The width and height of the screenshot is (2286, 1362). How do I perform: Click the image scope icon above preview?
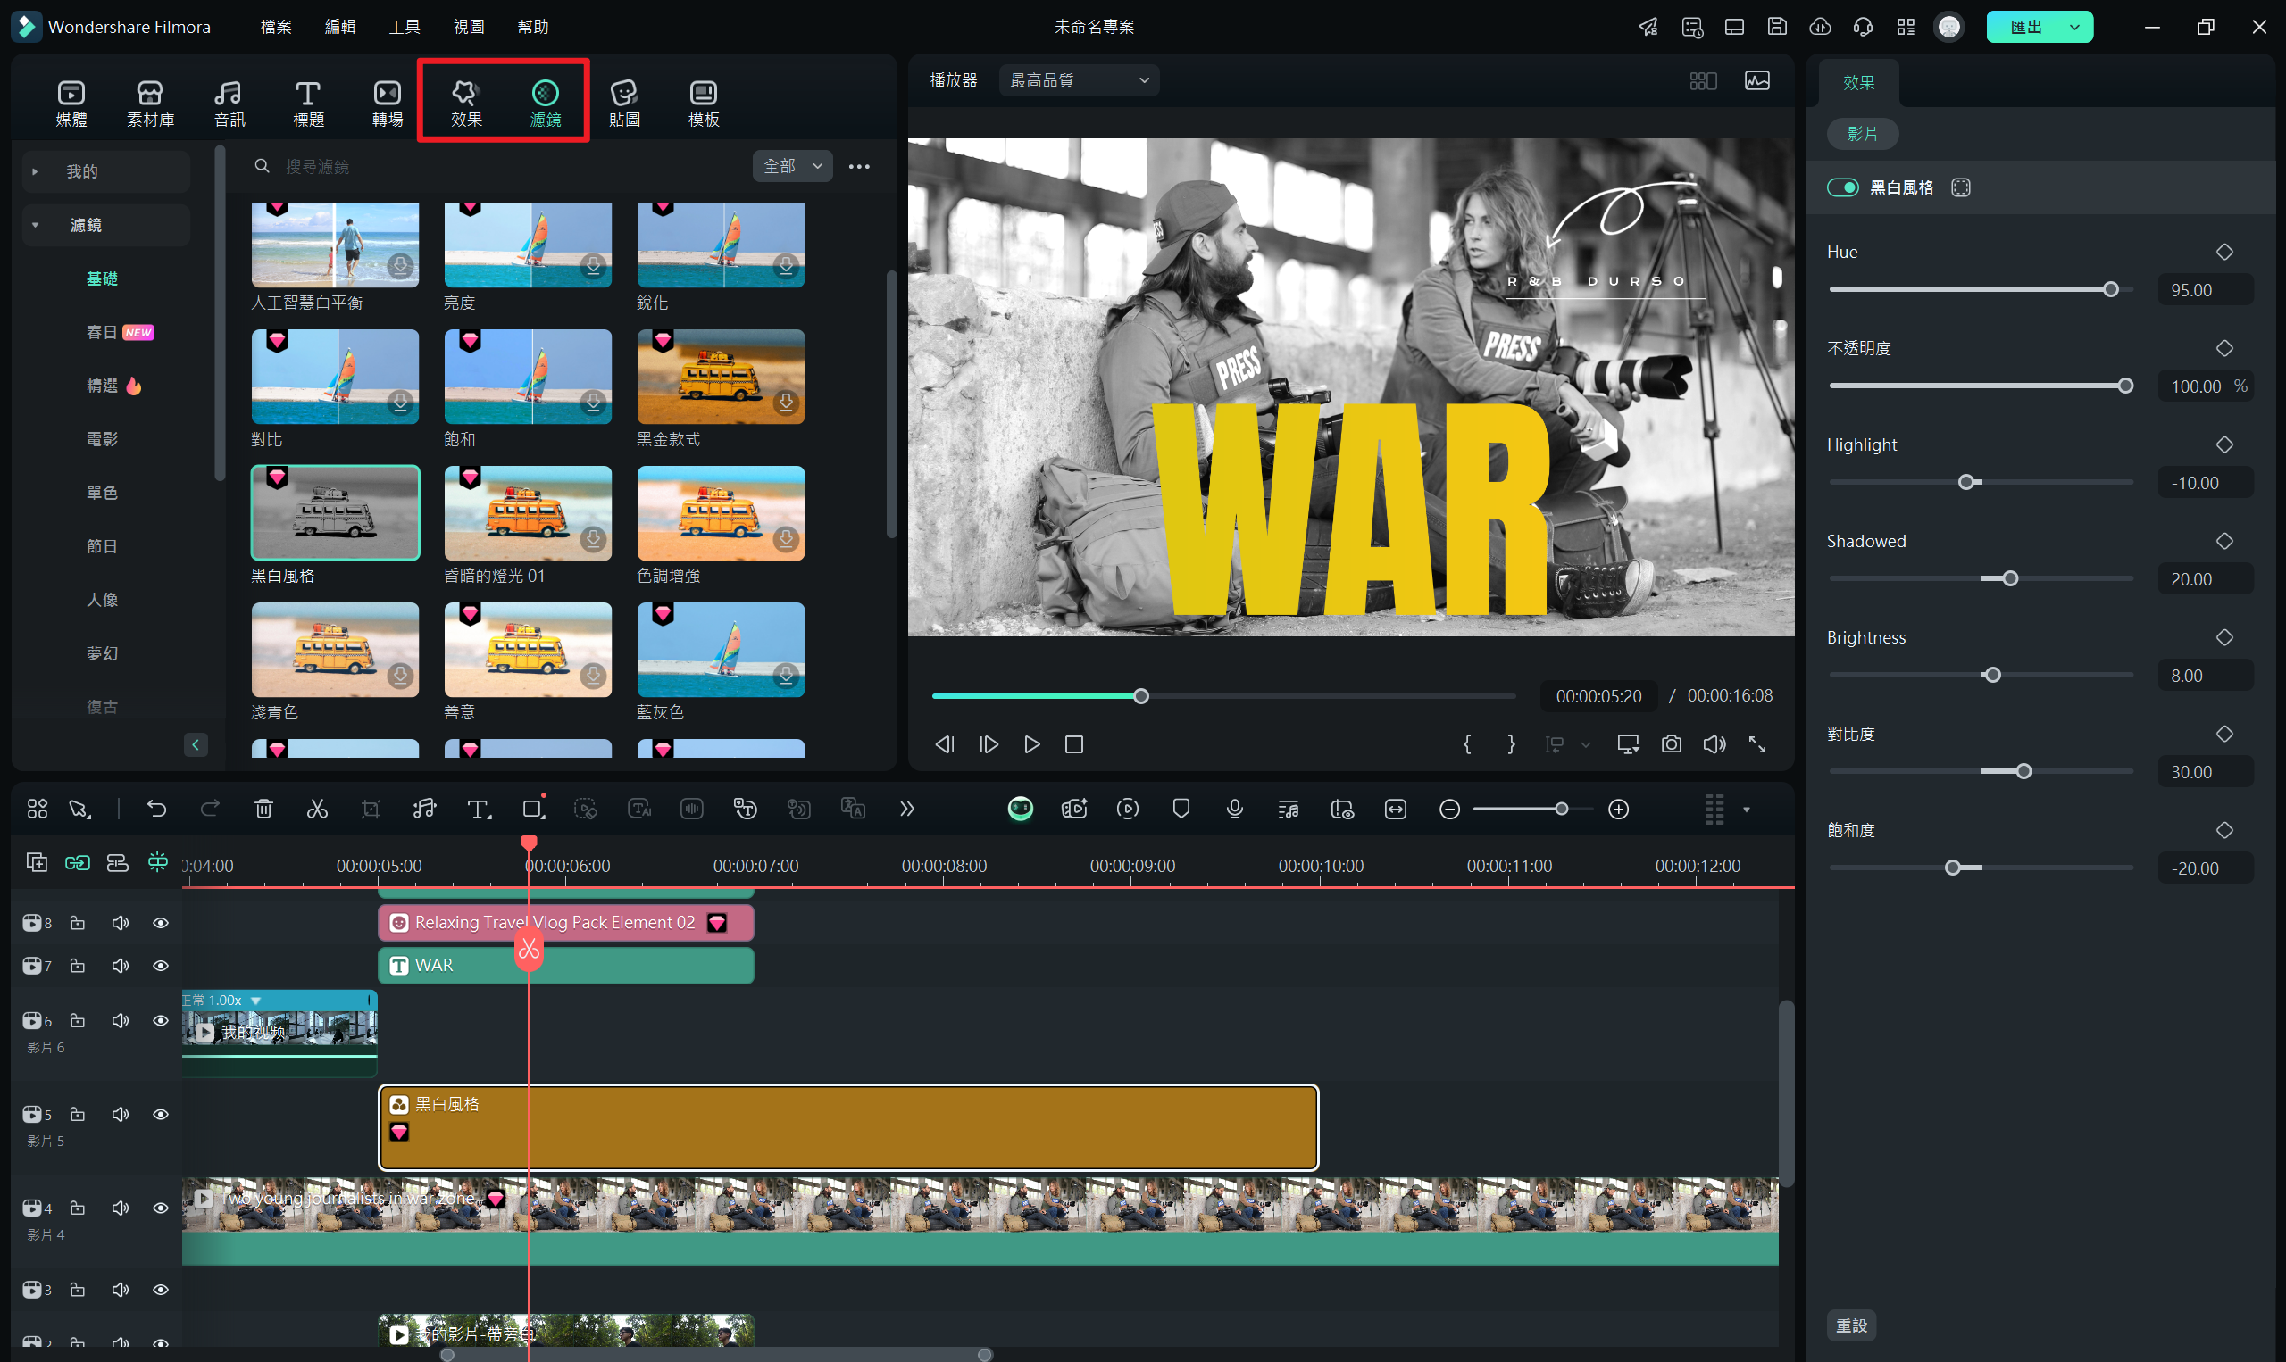click(x=1757, y=80)
